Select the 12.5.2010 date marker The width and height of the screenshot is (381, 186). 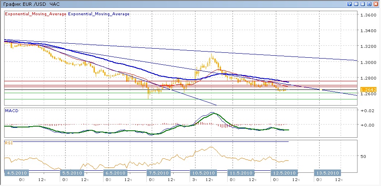284,173
